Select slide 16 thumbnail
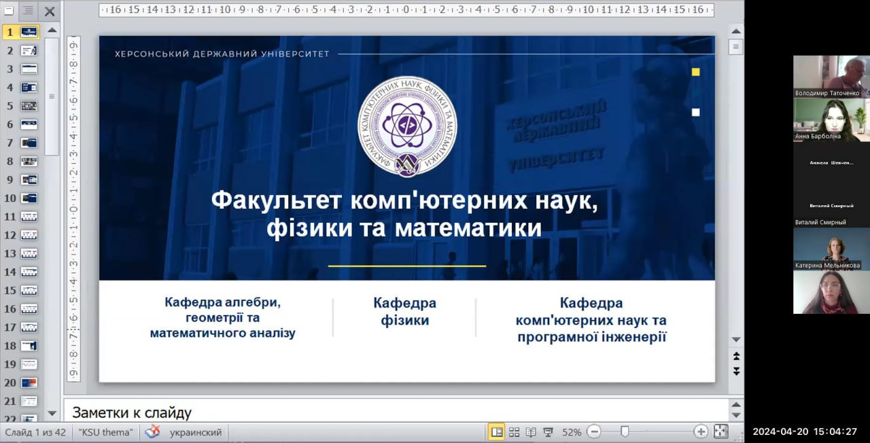The width and height of the screenshot is (870, 443). [x=29, y=308]
